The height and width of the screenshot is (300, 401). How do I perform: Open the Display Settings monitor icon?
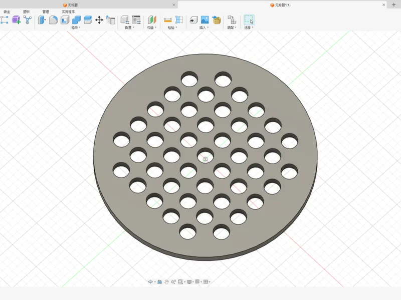pos(189,281)
